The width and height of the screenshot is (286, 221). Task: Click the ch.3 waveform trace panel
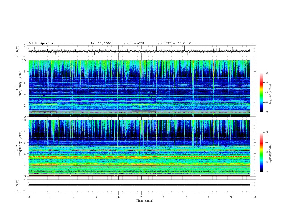(142, 185)
